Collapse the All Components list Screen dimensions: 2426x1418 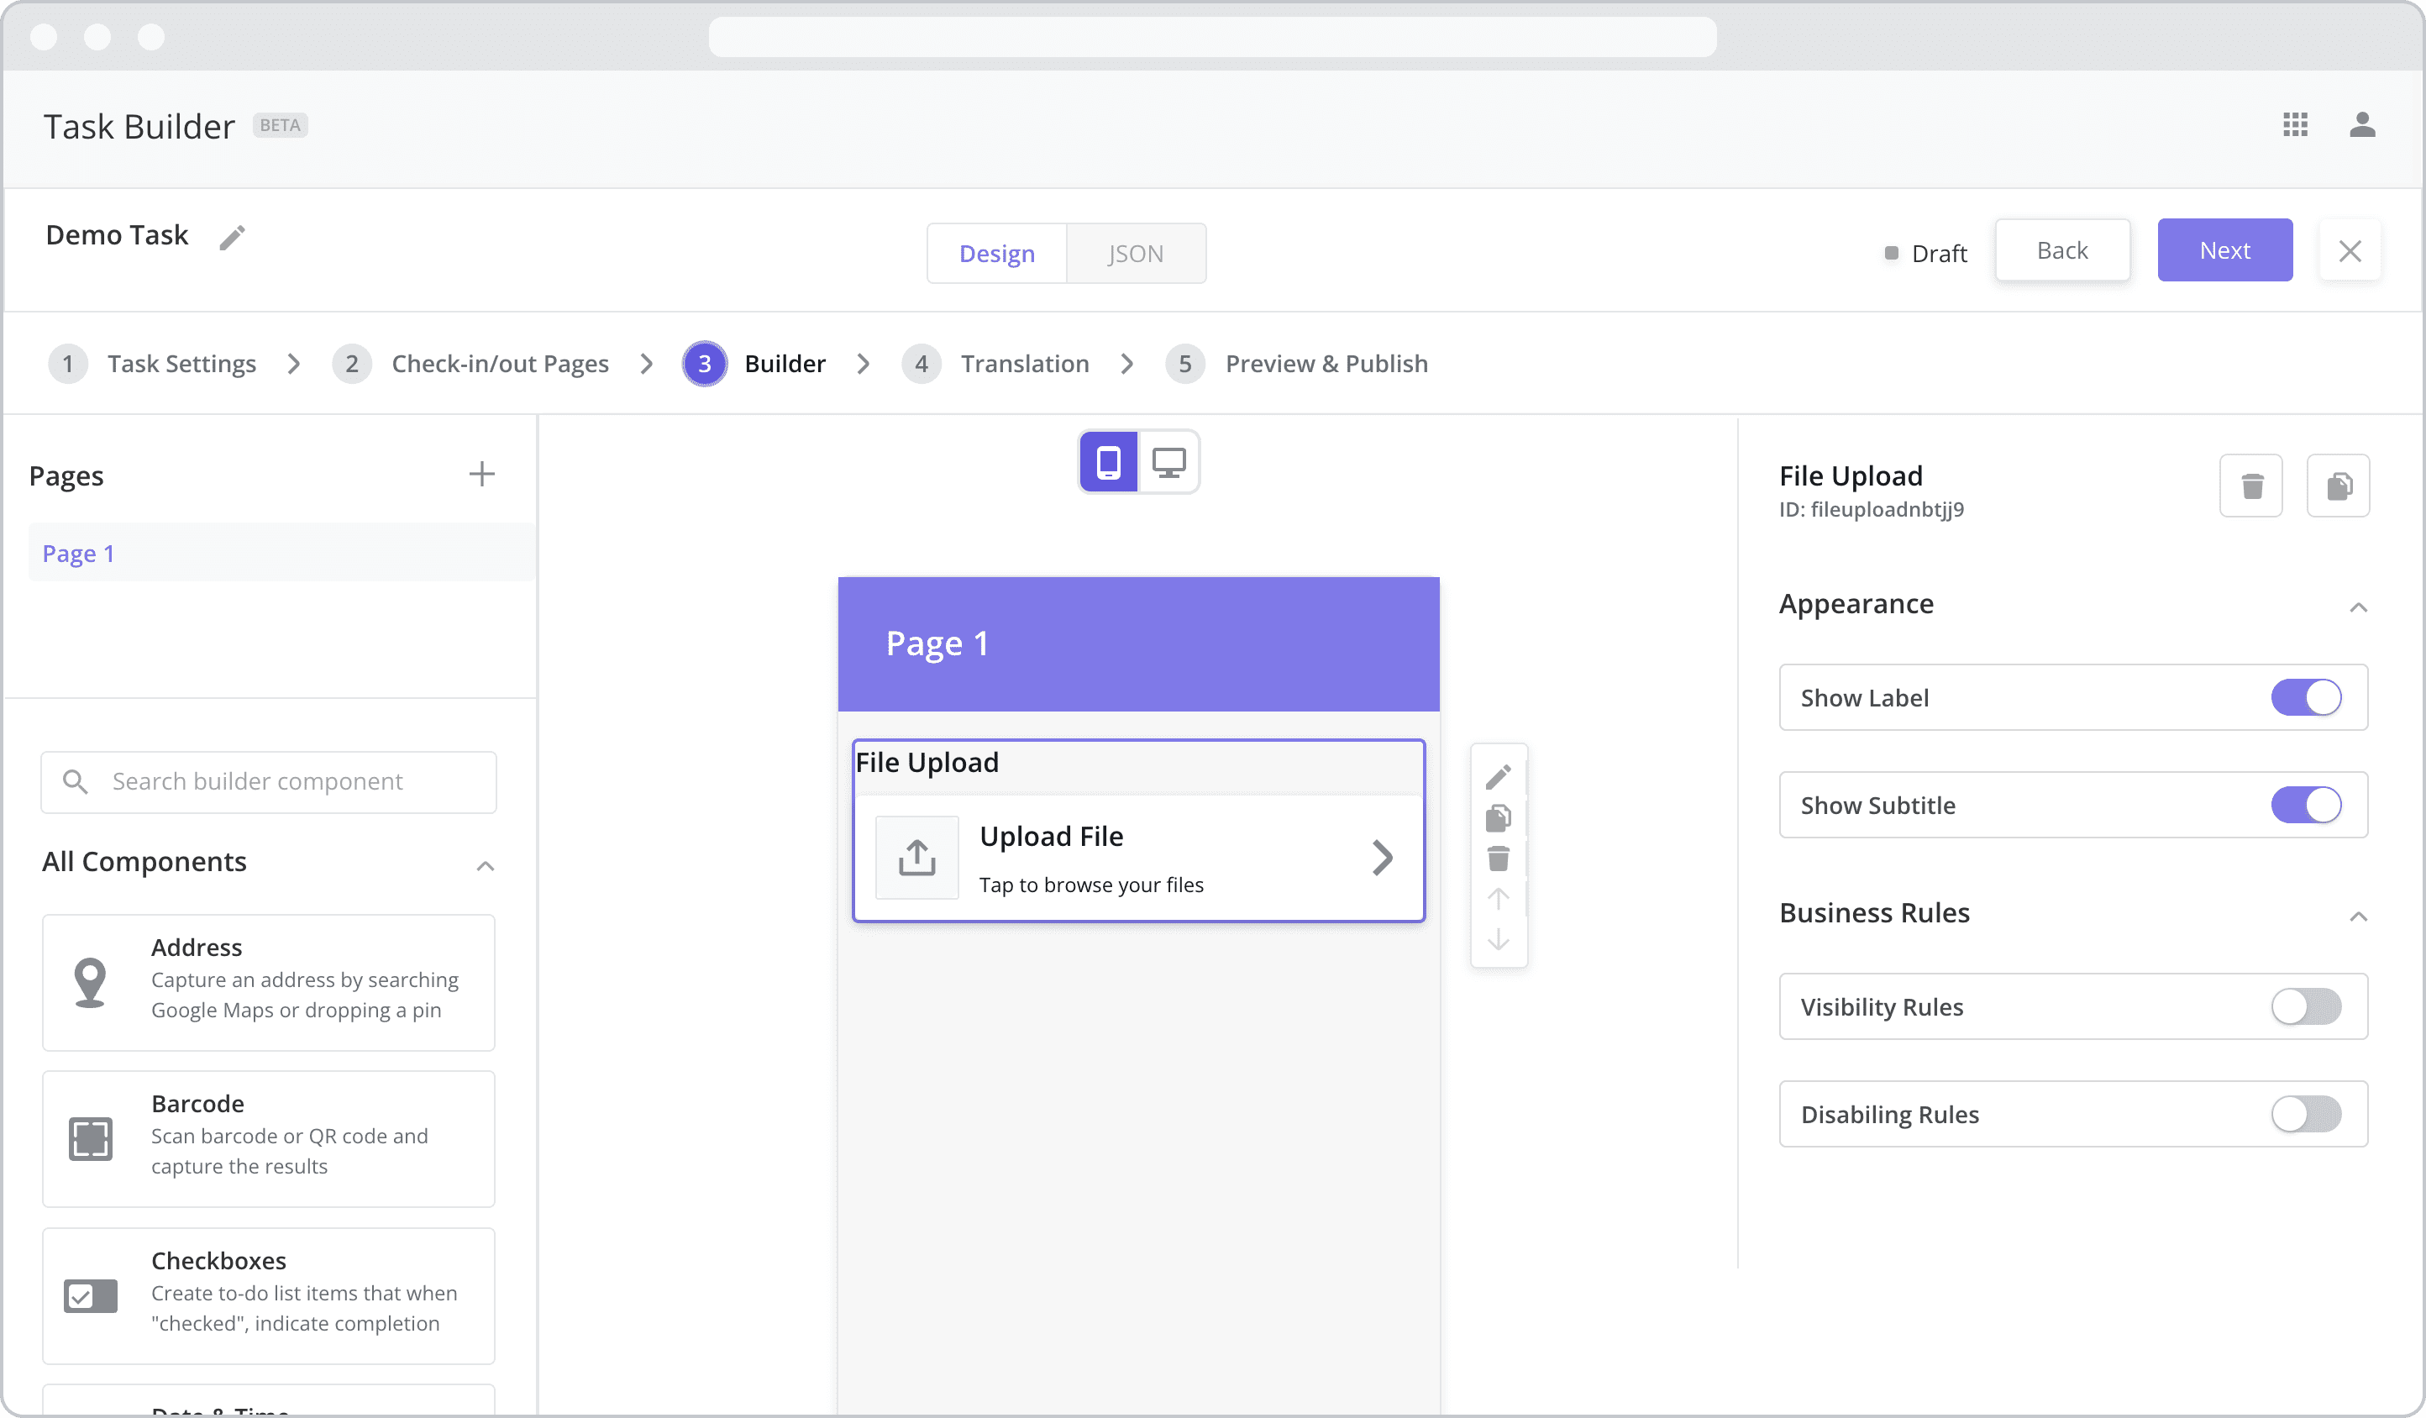486,865
